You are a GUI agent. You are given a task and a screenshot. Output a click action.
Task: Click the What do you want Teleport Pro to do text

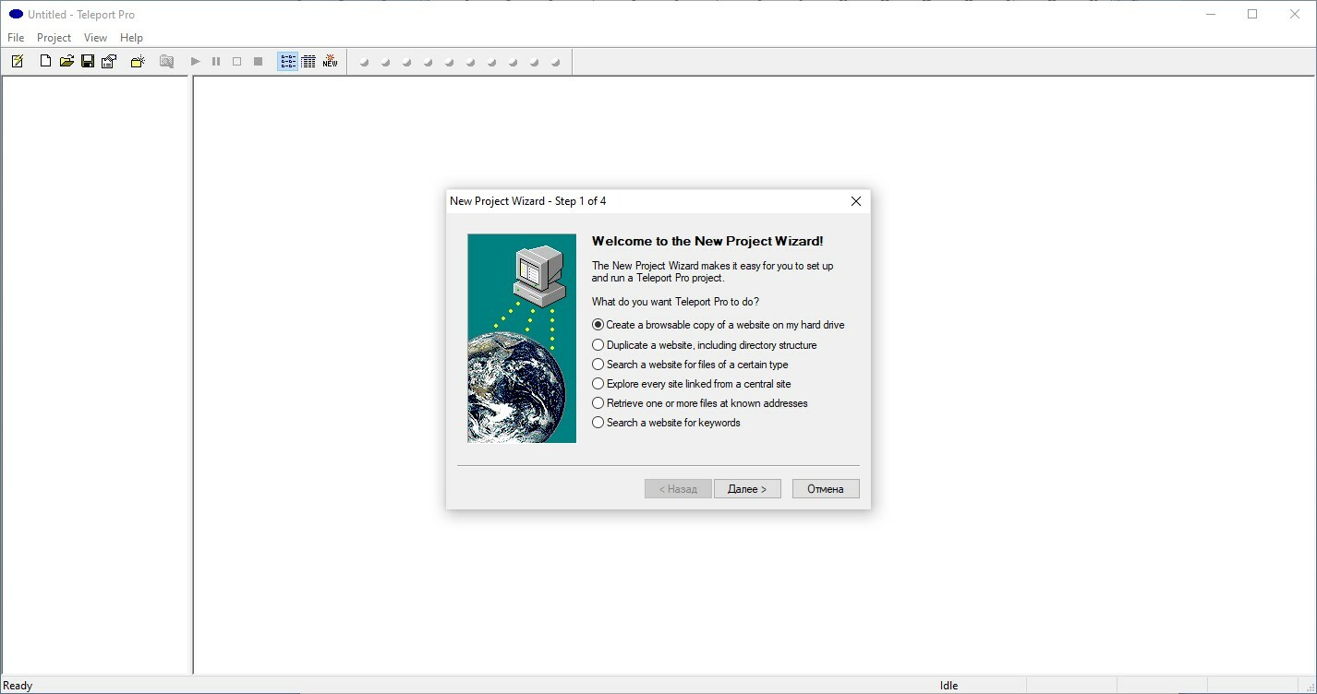[x=675, y=302]
